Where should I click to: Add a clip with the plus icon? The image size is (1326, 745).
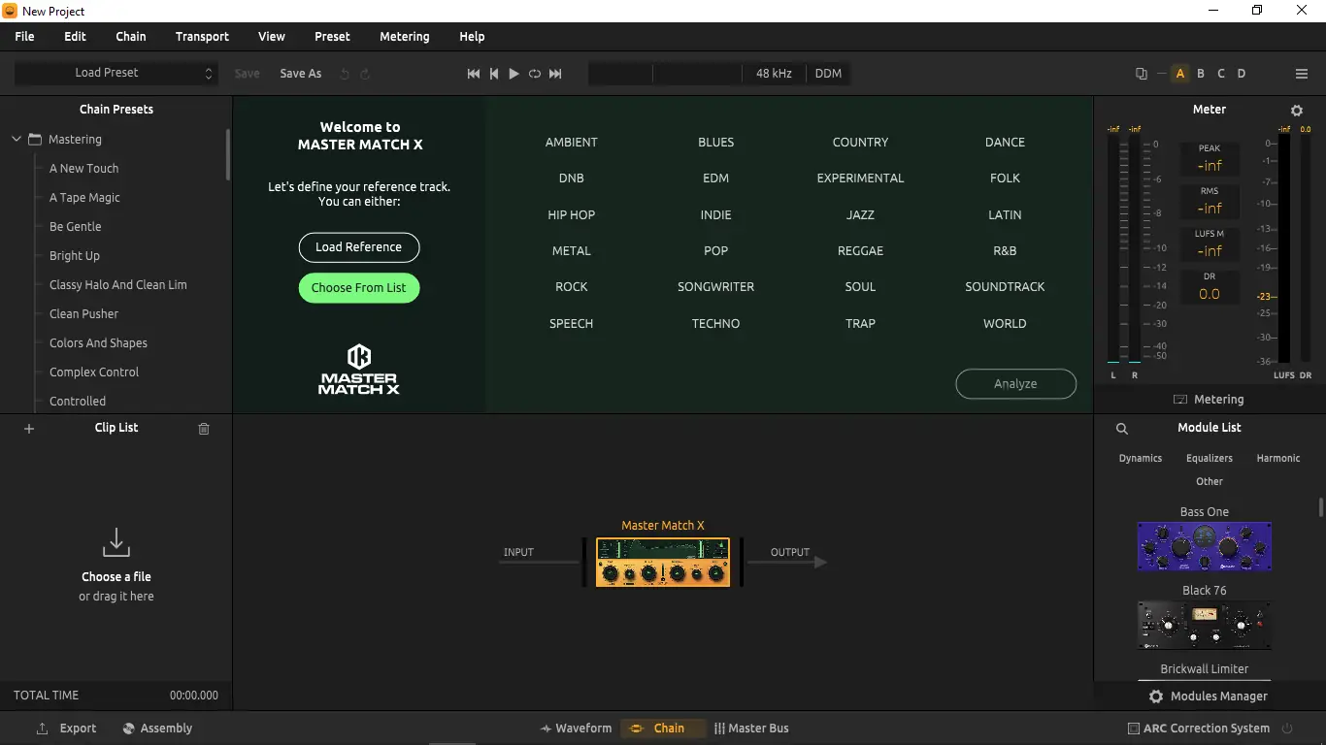[29, 429]
